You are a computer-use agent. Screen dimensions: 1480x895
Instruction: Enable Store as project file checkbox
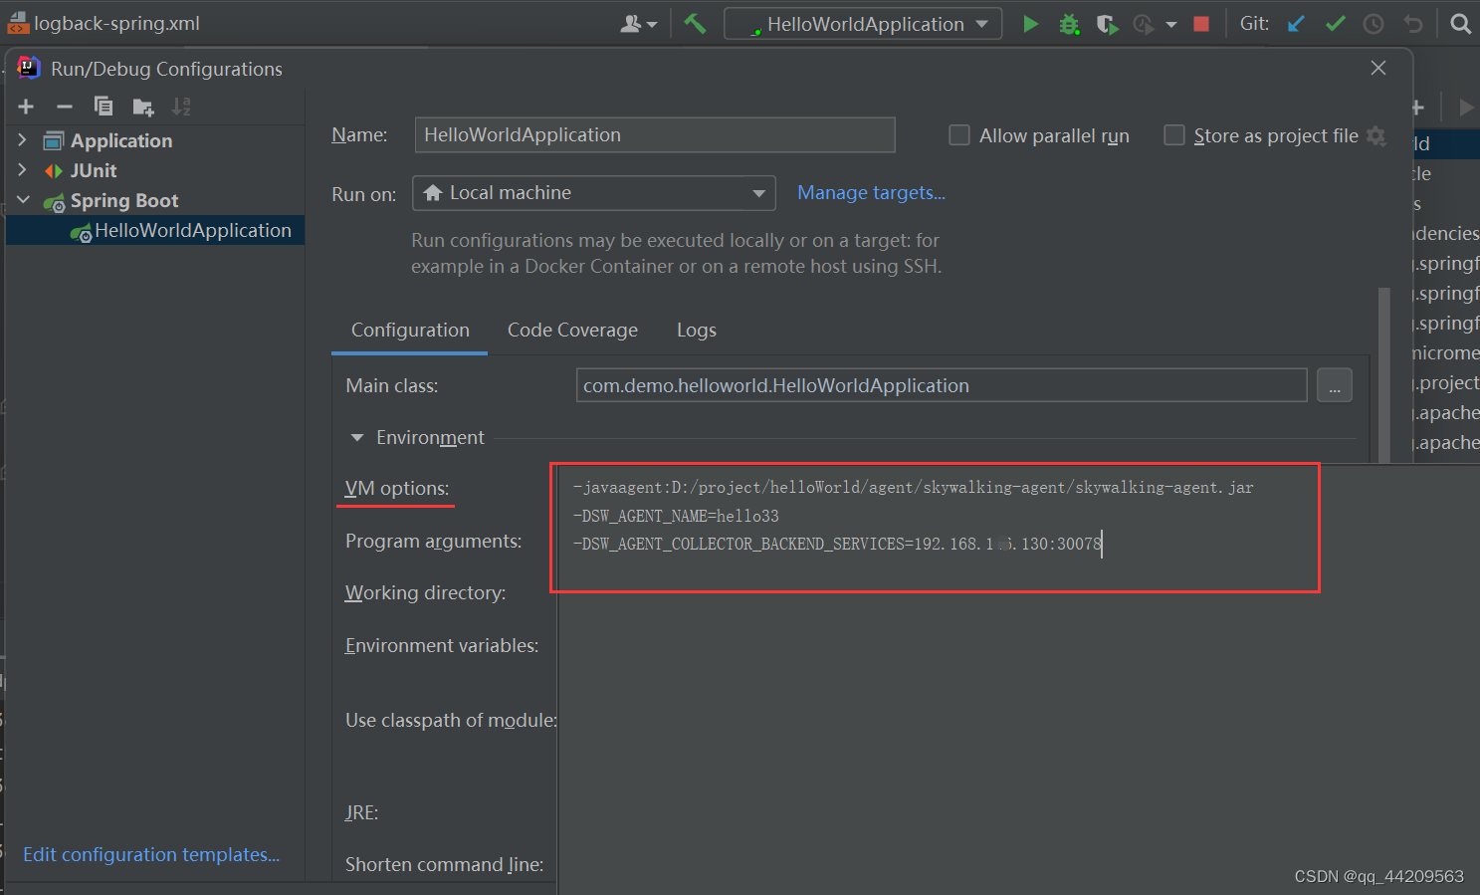(x=1174, y=134)
